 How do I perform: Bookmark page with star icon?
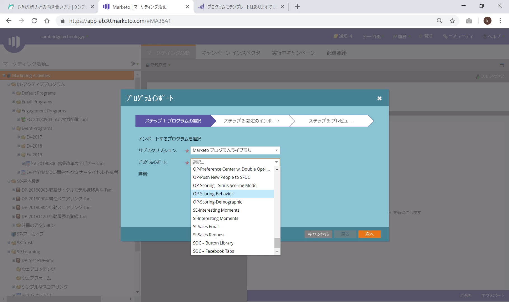[x=452, y=21]
